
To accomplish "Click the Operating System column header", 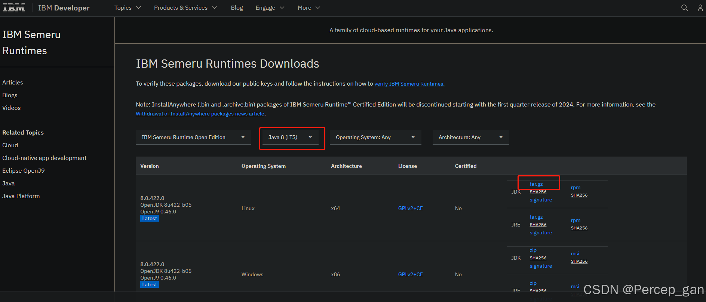I will [x=264, y=166].
